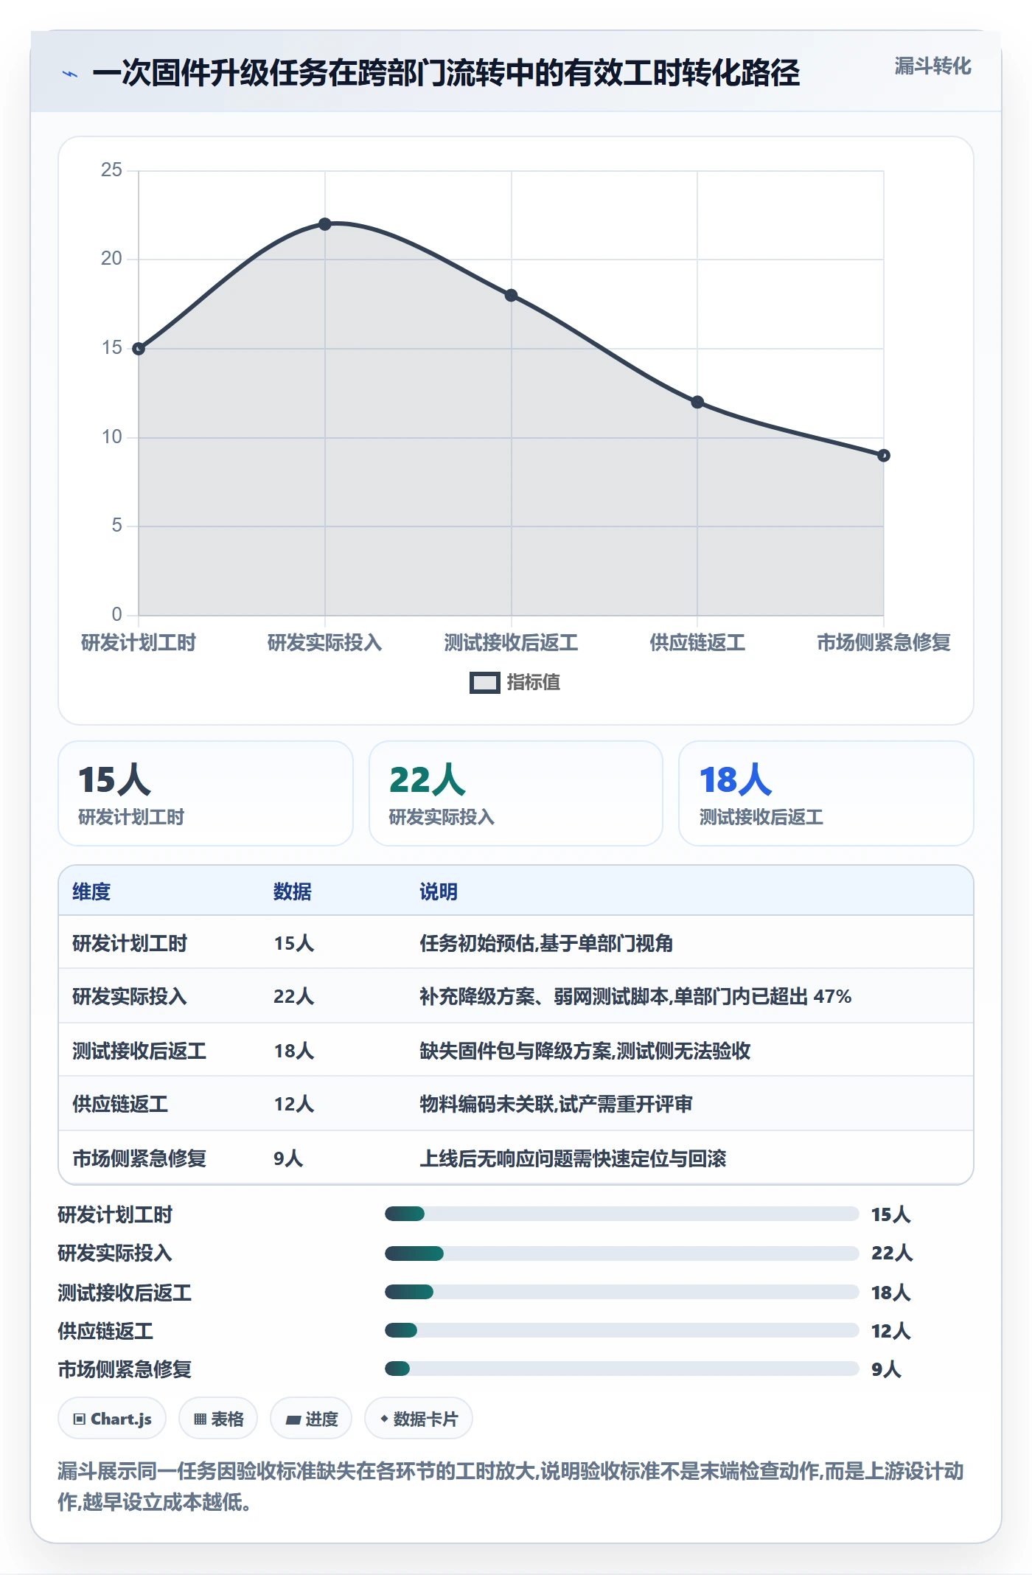Image resolution: width=1032 pixels, height=1575 pixels.
Task: Click the table value 12人
Action: point(294,1104)
